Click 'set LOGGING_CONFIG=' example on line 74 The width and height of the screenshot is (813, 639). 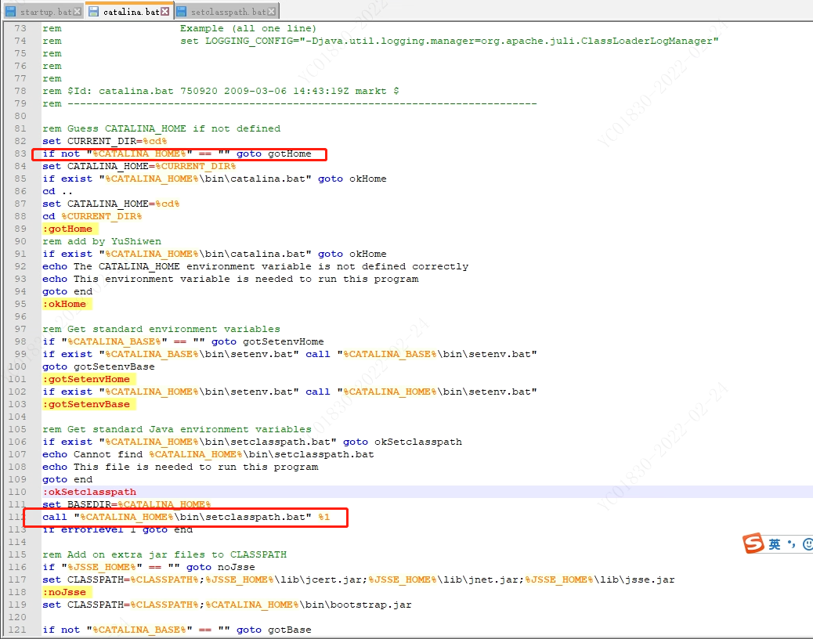[450, 41]
